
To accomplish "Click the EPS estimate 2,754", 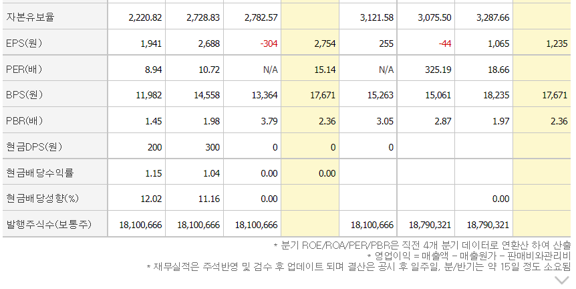I will (325, 43).
